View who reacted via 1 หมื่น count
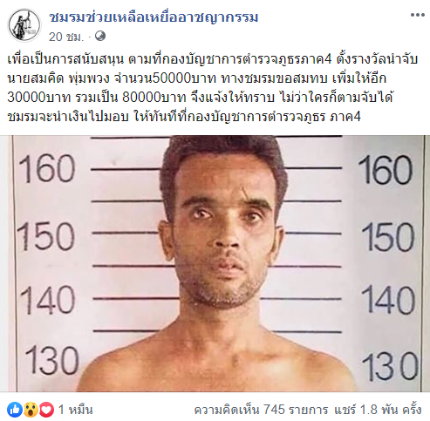This screenshot has width=430, height=421. point(76,410)
